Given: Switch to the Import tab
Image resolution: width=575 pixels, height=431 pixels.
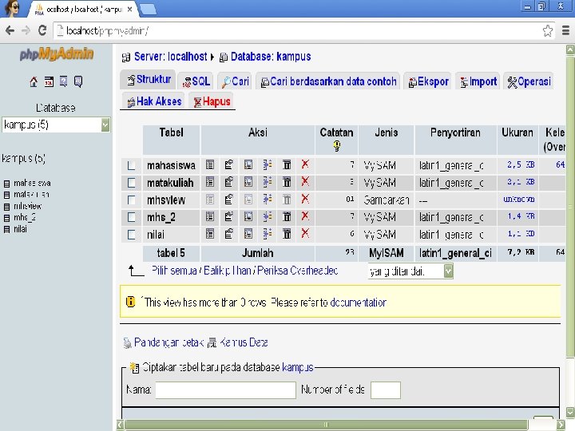Looking at the screenshot, I should pyautogui.click(x=478, y=81).
